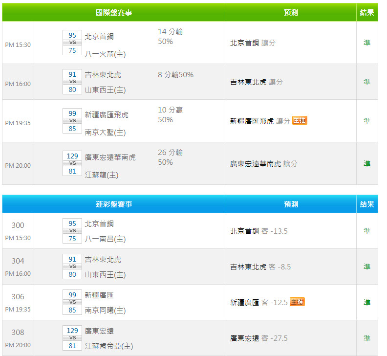This screenshot has width=387, height=356.
Task: Click the 北京首鋼 讓分 prediction
Action: coord(253,43)
